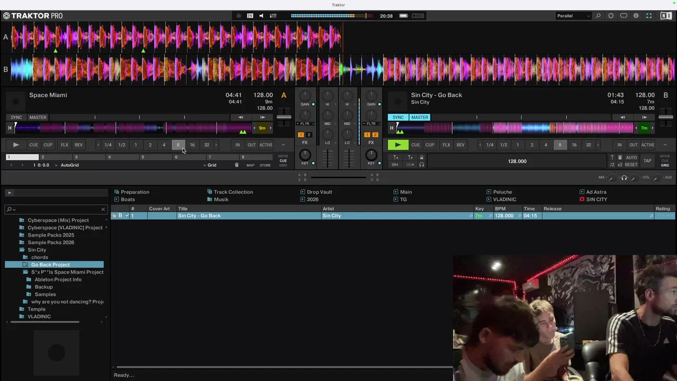The width and height of the screenshot is (677, 381).
Task: Click the Native Instruments logo
Action: [x=666, y=16]
